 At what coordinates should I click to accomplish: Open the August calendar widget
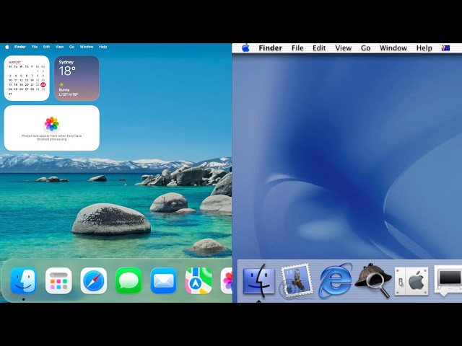click(27, 79)
